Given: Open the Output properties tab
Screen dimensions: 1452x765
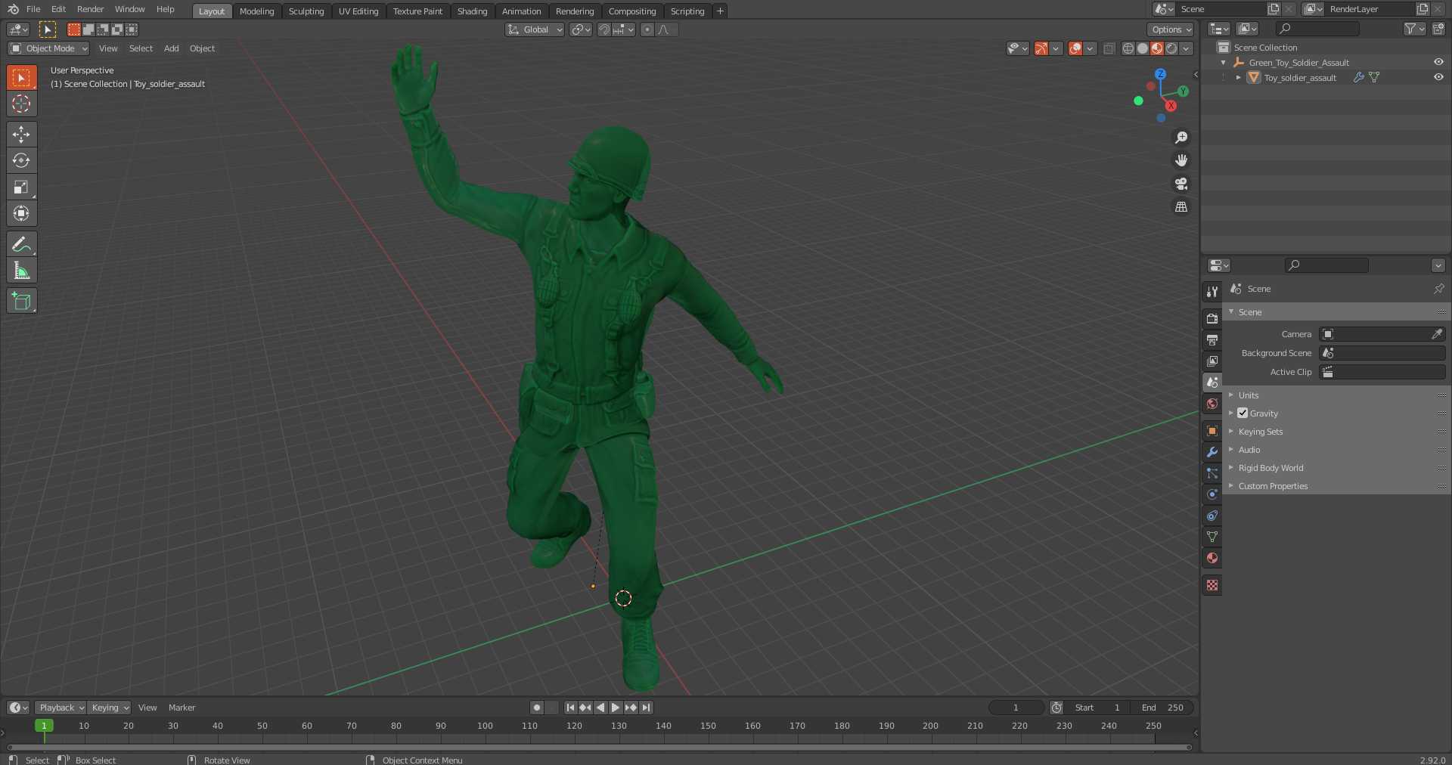Looking at the screenshot, I should [x=1212, y=340].
